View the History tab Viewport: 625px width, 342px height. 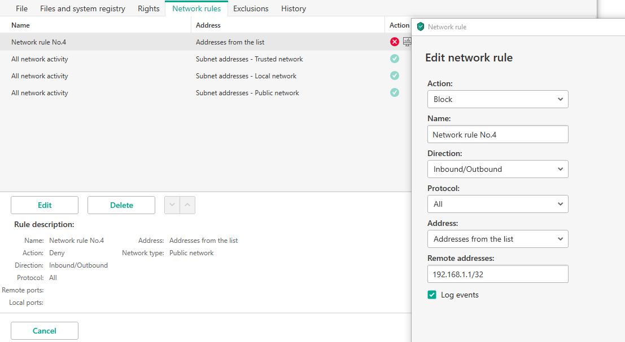(x=294, y=8)
